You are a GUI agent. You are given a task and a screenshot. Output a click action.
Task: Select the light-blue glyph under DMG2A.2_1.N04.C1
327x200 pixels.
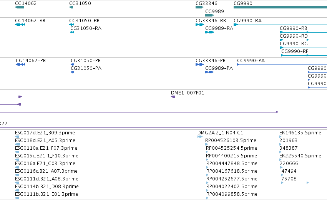click(200, 137)
